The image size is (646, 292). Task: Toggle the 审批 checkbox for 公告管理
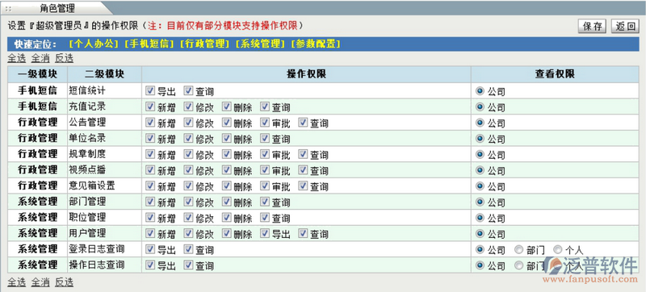[265, 122]
